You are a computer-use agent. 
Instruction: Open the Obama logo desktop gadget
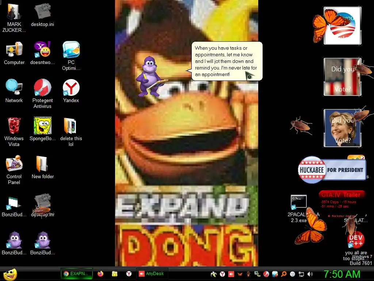pos(342,26)
